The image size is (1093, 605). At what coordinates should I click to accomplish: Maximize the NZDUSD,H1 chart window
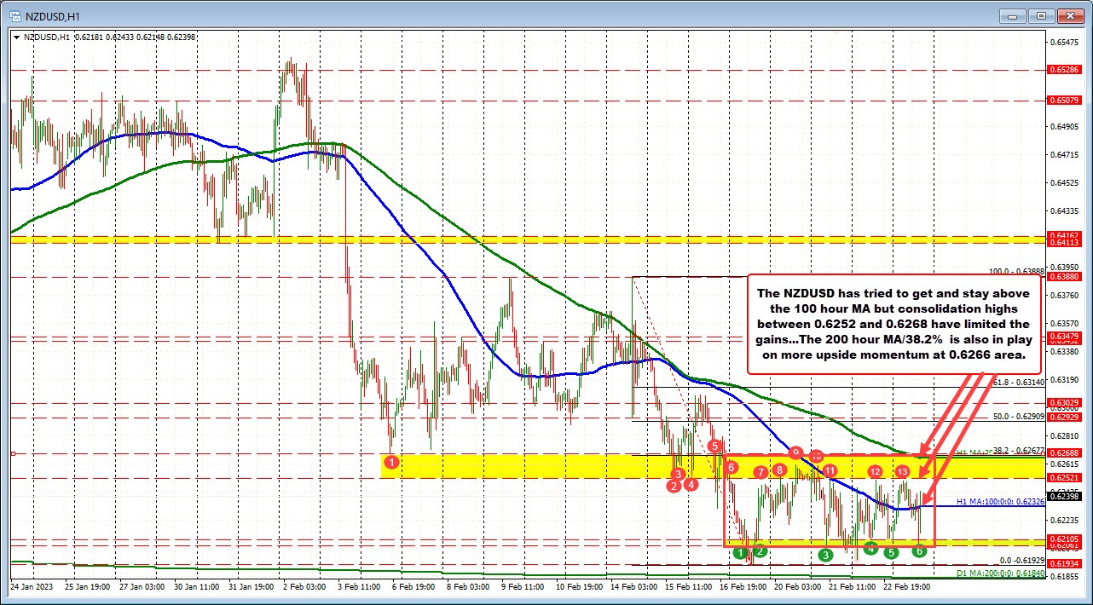point(1042,15)
